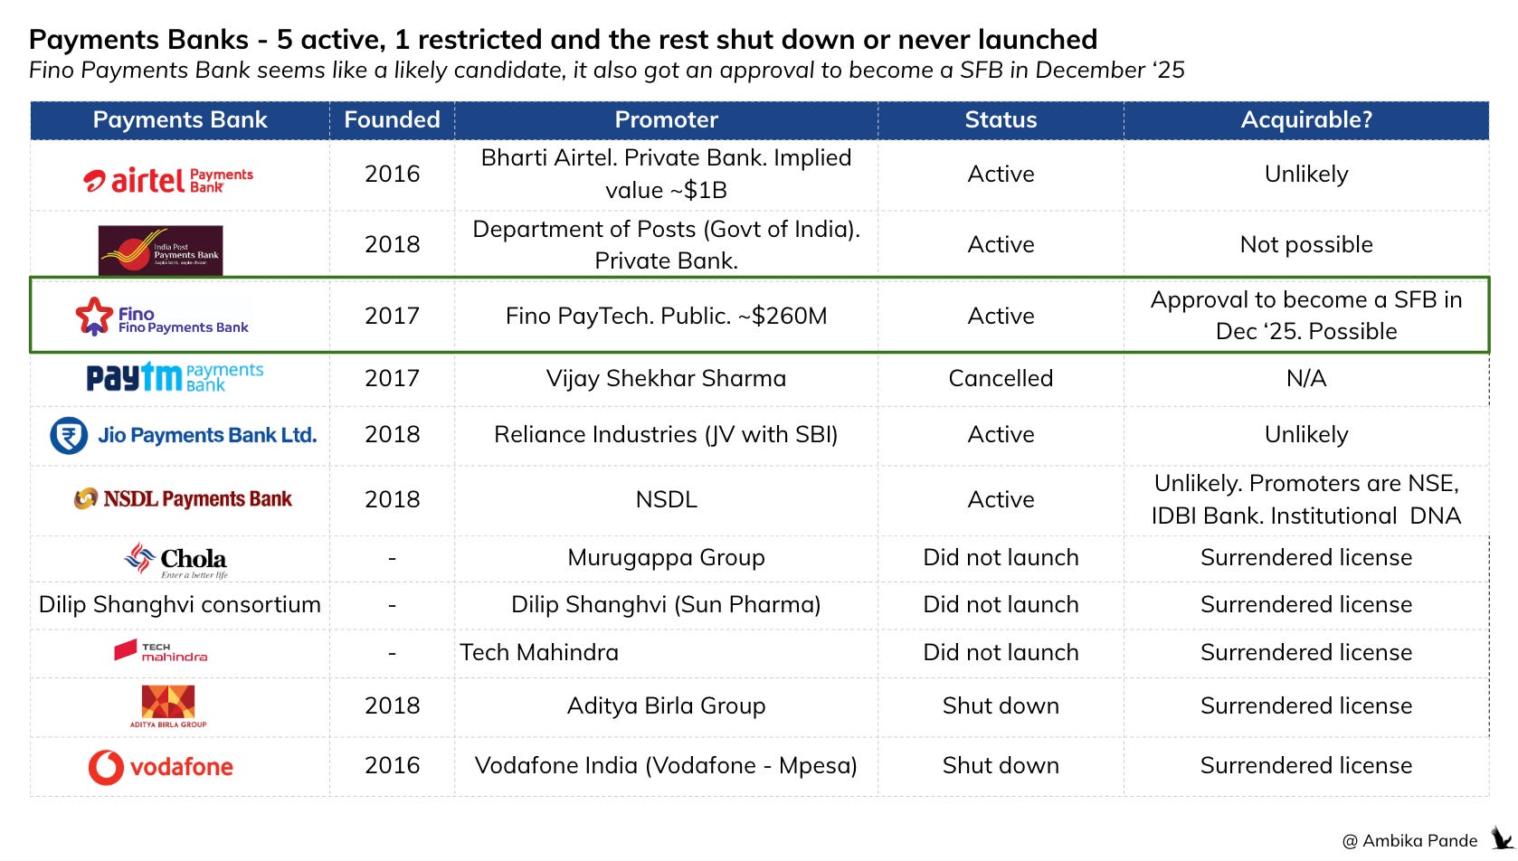Viewport: 1518px width, 861px height.
Task: Click the Vodafone logo
Action: click(160, 767)
